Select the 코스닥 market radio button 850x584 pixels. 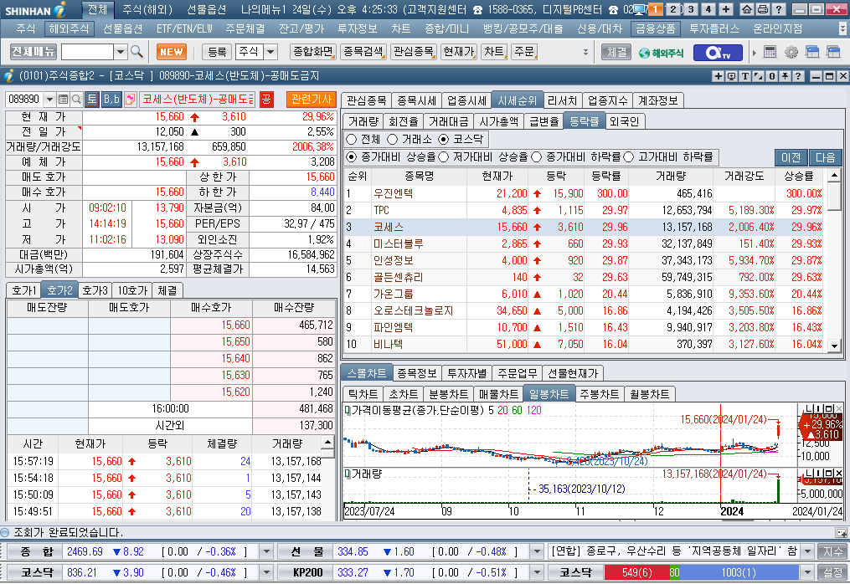click(444, 139)
